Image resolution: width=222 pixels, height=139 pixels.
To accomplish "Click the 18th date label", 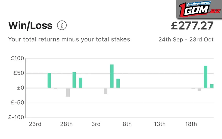I will click(x=191, y=124).
